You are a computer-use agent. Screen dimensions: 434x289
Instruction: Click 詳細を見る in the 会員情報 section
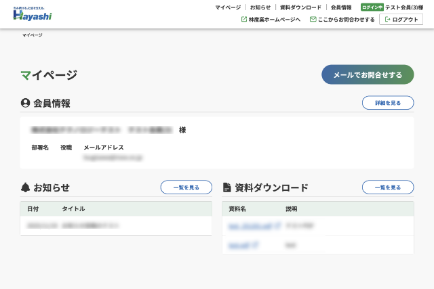click(388, 103)
